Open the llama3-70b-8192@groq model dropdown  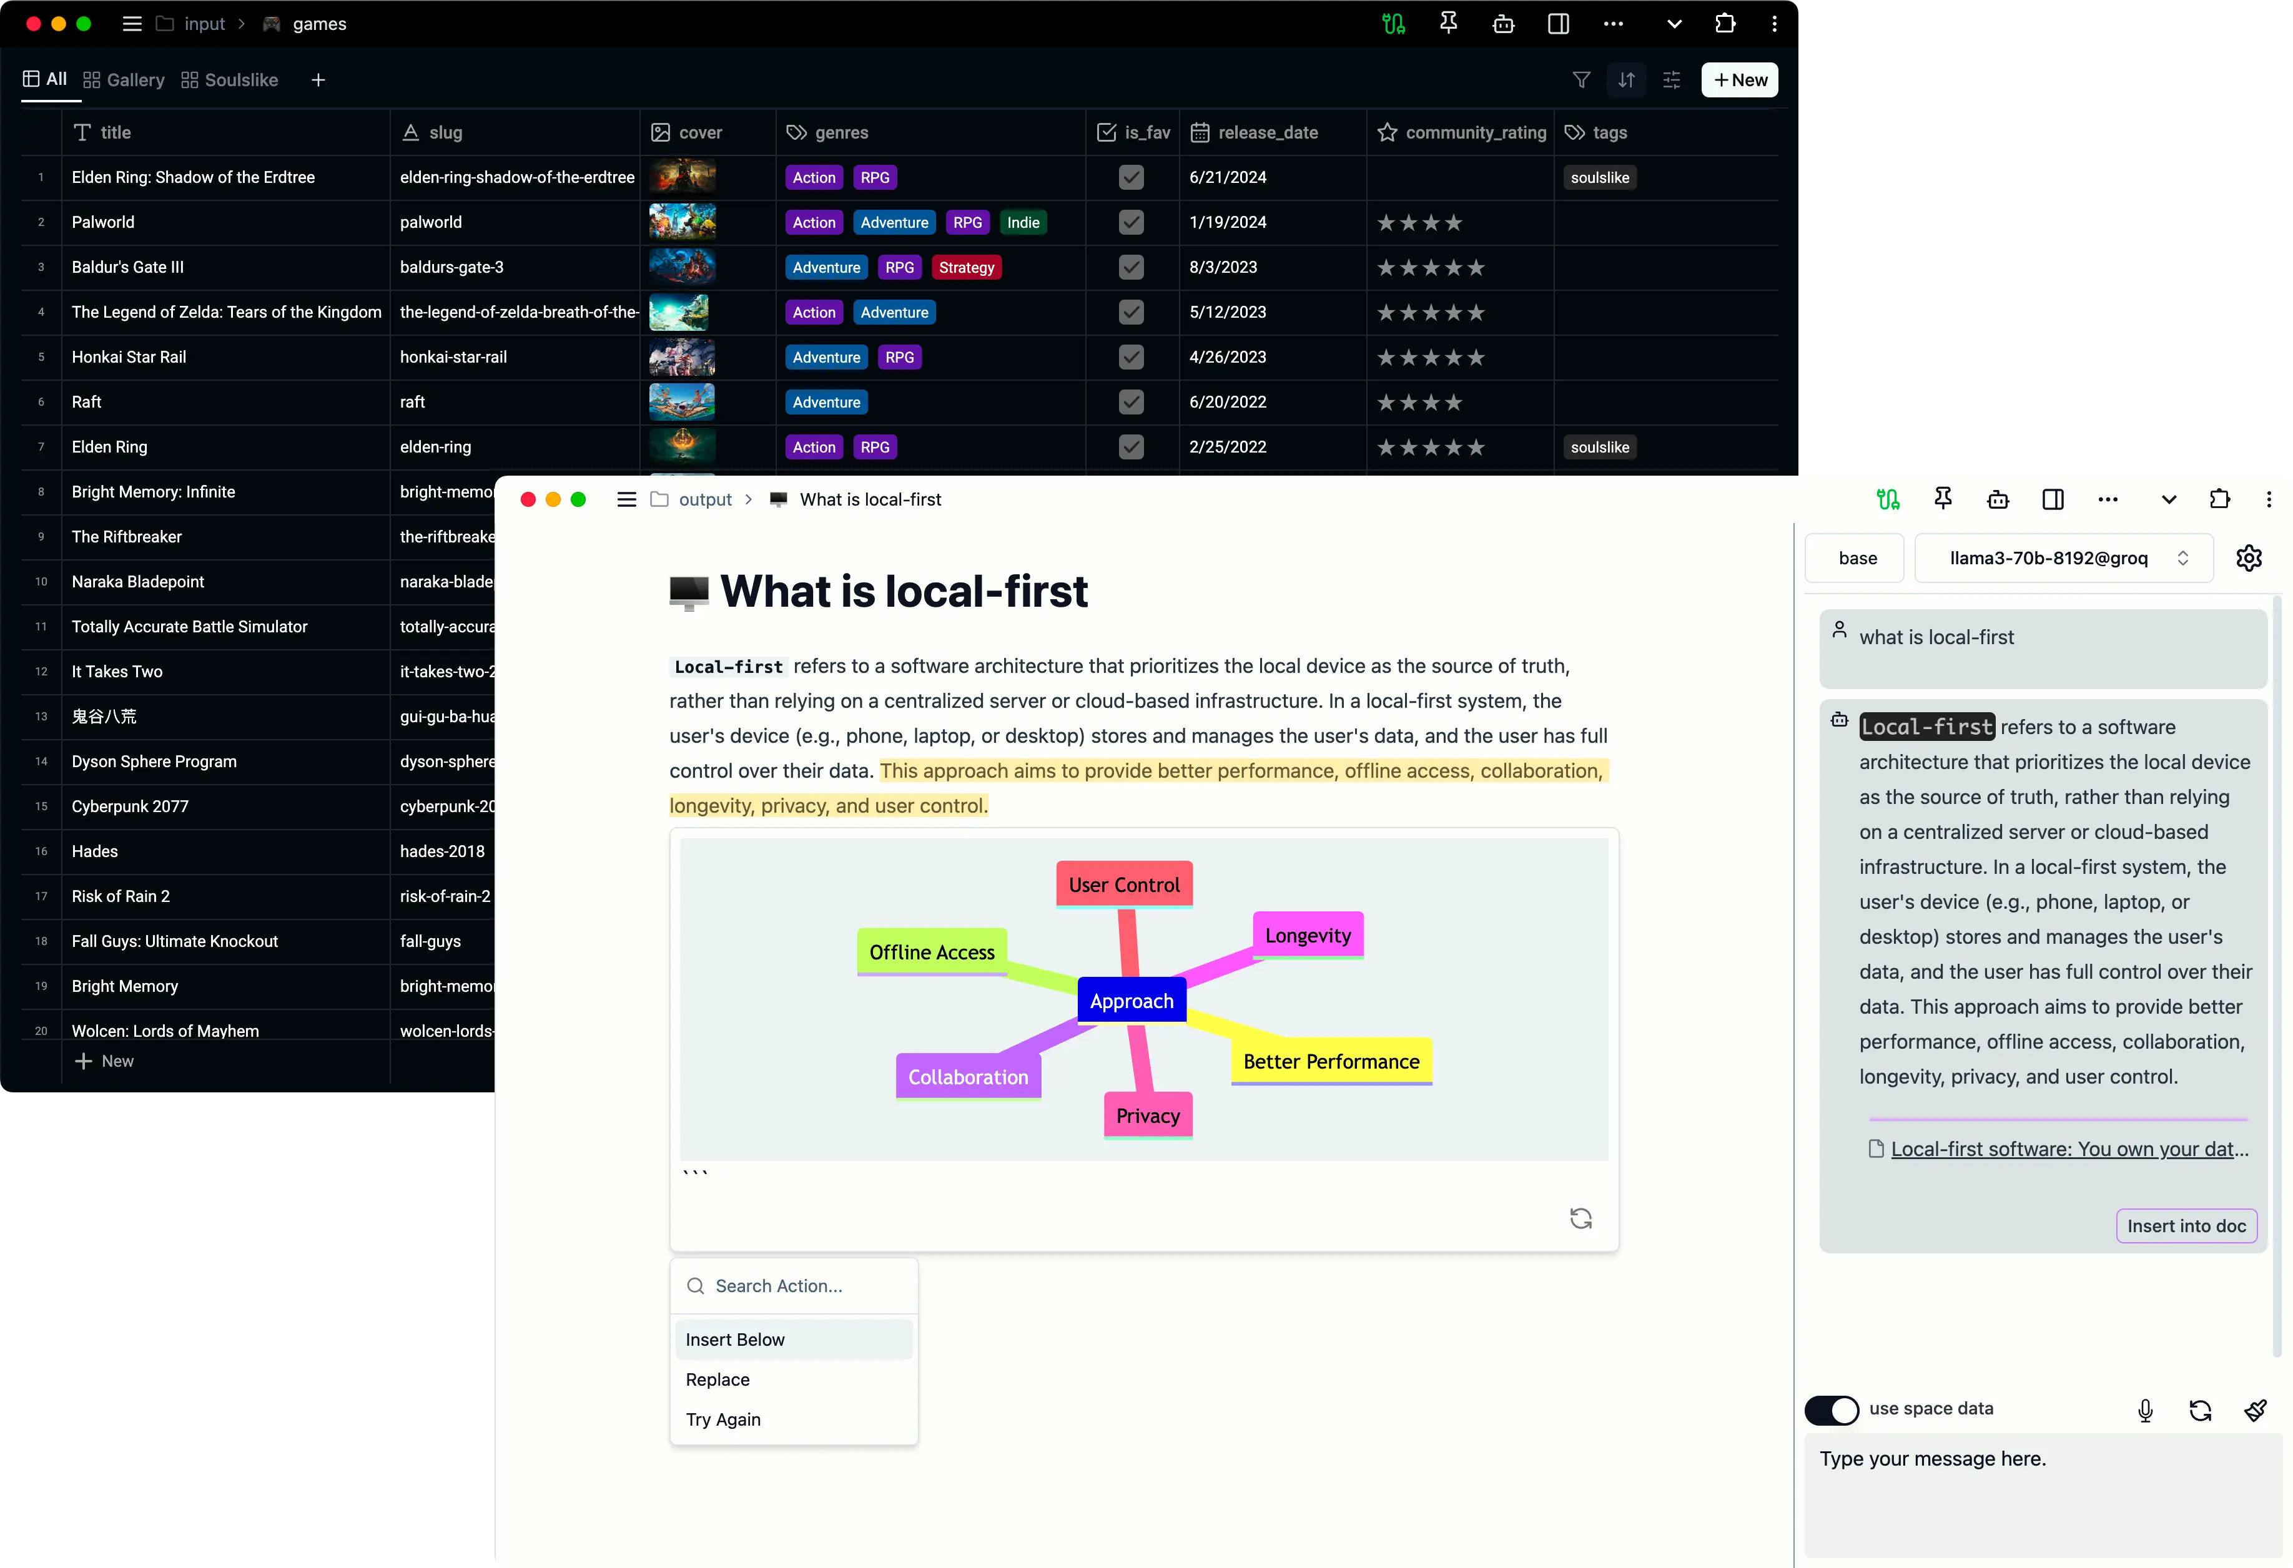click(2064, 558)
